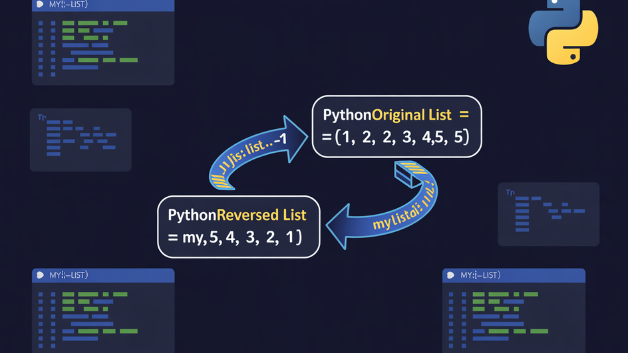Click the "Tr" marker in the left faded panel
The height and width of the screenshot is (353, 628).
[x=42, y=117]
